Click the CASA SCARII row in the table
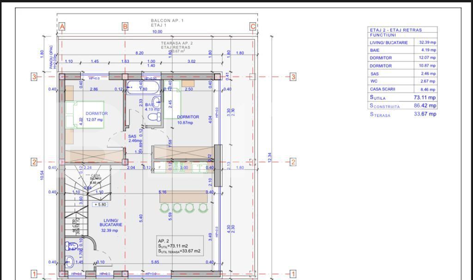Image resolution: width=473 pixels, height=280 pixels. point(402,89)
